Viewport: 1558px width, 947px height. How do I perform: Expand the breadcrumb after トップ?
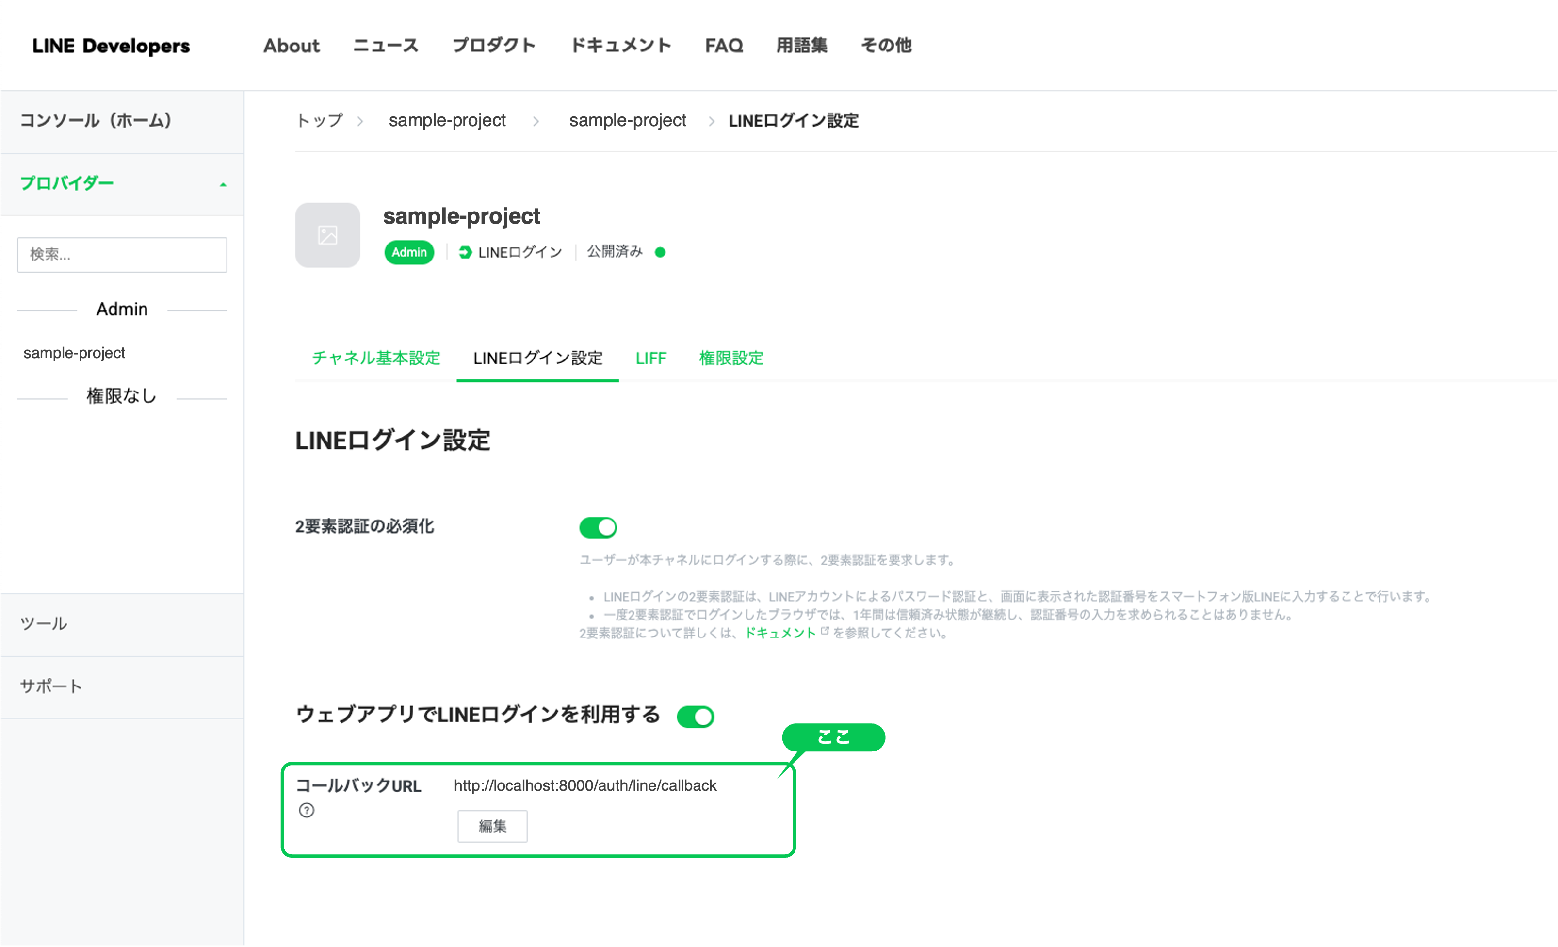[360, 121]
